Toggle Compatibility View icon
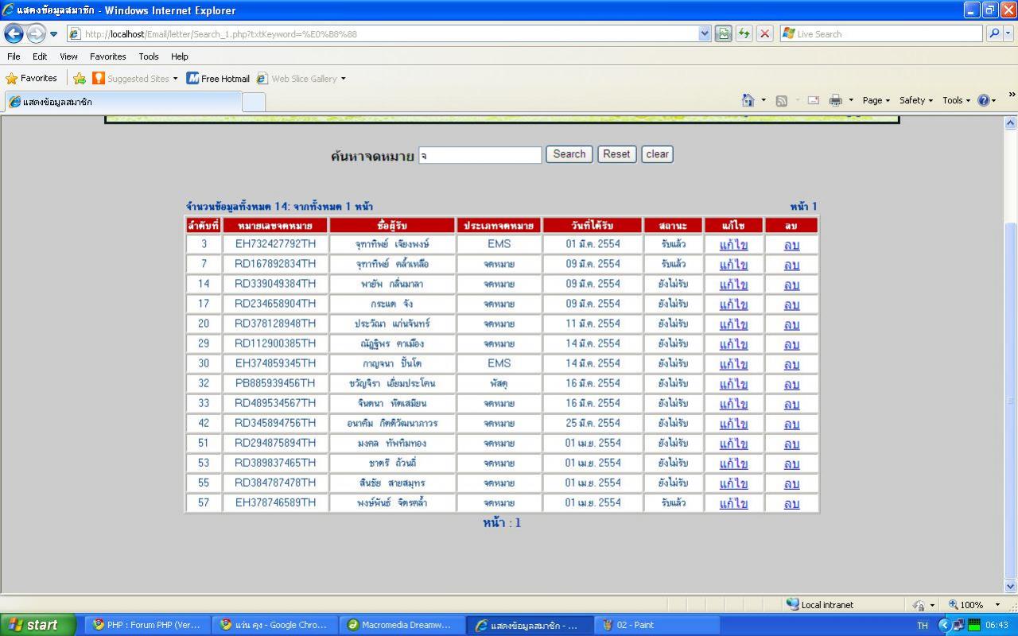This screenshot has width=1018, height=636. coord(724,34)
